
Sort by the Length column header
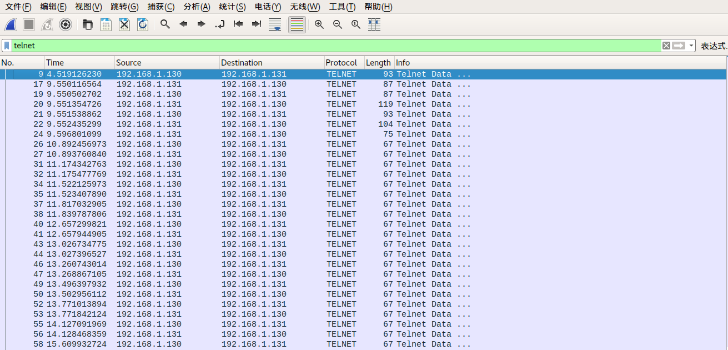pos(379,63)
